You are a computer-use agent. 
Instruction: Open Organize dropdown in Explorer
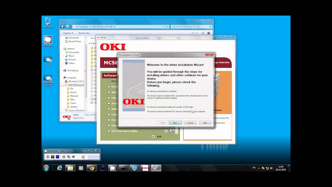tap(68, 33)
